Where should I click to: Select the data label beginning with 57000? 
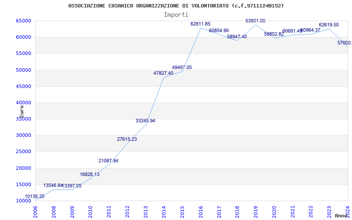tap(345, 43)
